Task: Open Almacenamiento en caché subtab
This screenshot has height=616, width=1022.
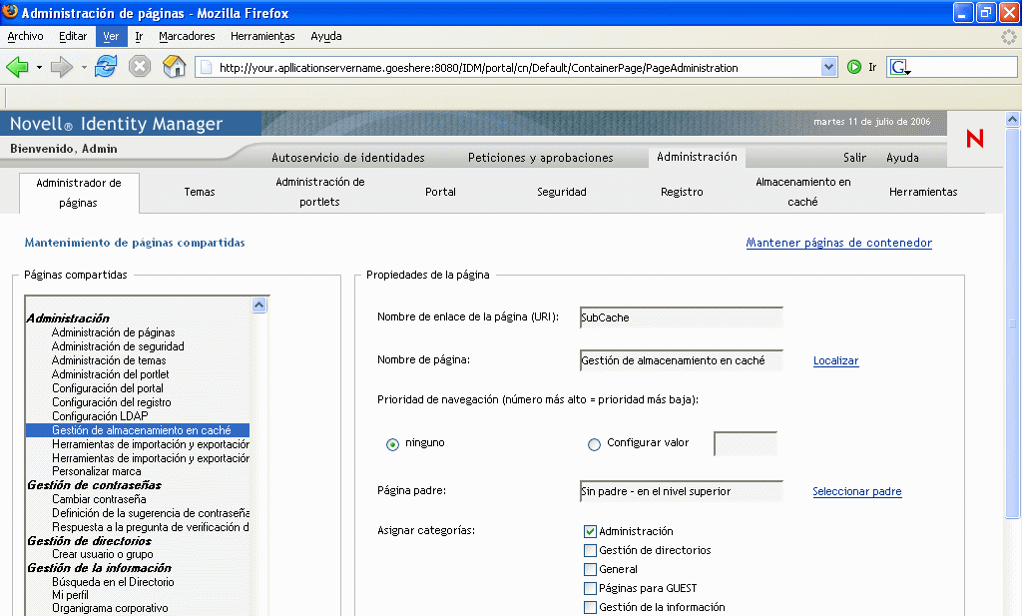Action: click(x=803, y=192)
